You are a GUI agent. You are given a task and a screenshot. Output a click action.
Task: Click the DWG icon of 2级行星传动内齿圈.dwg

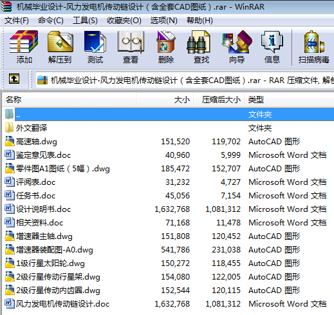(10, 290)
